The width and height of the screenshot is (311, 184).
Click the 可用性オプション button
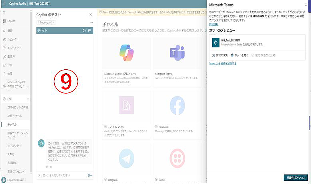pyautogui.click(x=296, y=178)
